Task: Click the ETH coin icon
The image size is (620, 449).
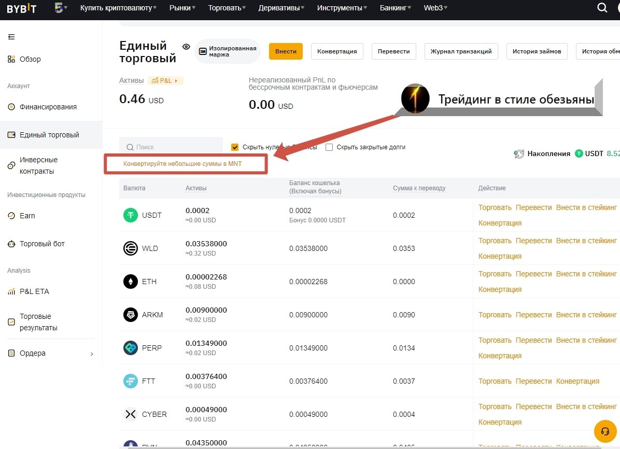Action: pos(131,282)
